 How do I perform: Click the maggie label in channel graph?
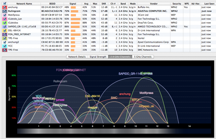point(92,107)
